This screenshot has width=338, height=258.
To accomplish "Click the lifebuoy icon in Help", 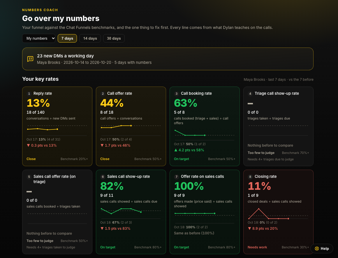I will pyautogui.click(x=317, y=248).
